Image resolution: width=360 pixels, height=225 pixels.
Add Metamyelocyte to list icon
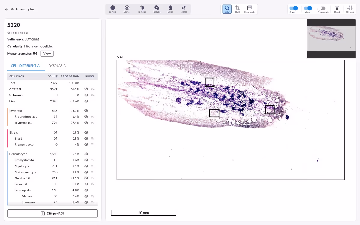click(x=93, y=172)
